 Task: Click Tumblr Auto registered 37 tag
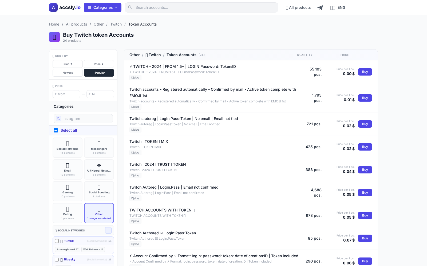68,250
